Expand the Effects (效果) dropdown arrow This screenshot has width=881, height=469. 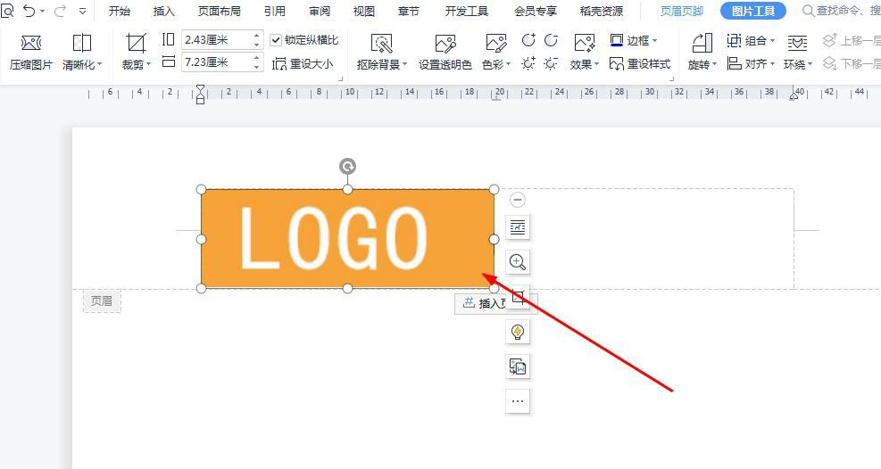tap(596, 64)
